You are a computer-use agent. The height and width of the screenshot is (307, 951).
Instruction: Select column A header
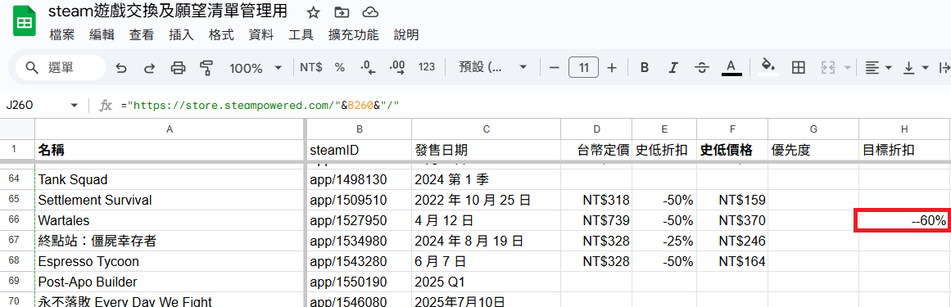coord(170,129)
